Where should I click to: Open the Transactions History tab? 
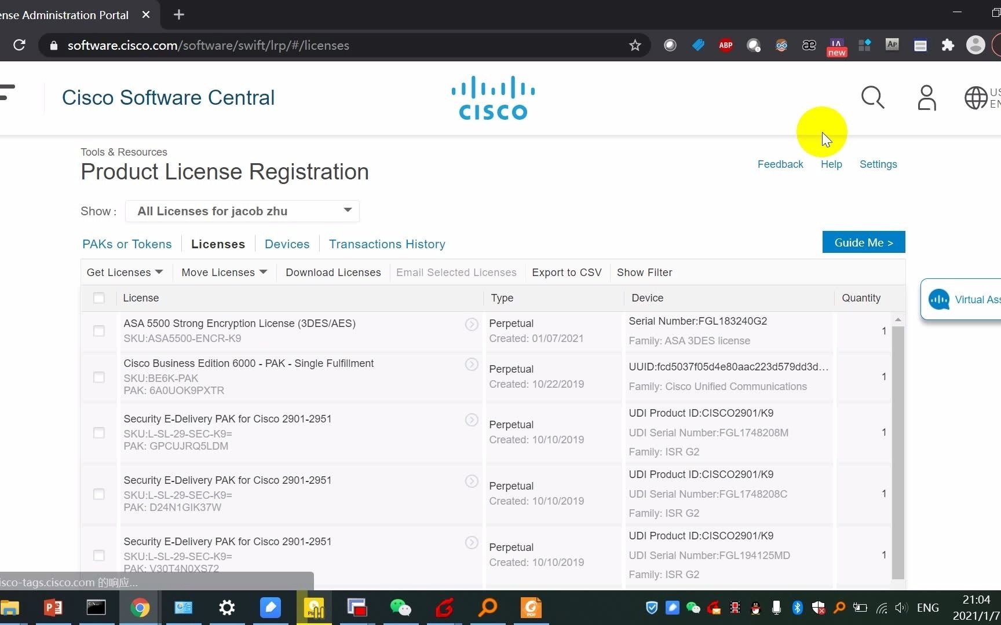(387, 244)
